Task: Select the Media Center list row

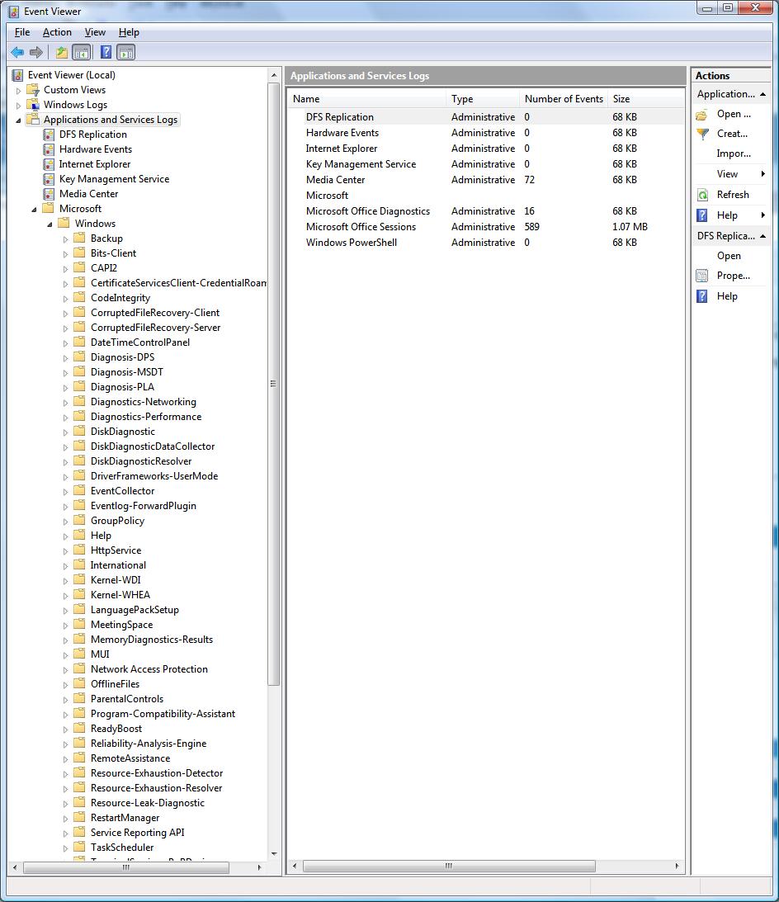Action: (x=485, y=179)
